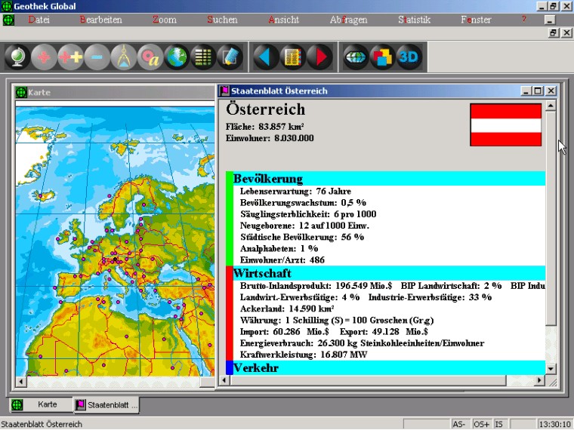The height and width of the screenshot is (430, 574).
Task: Open the 3D view toolbar icon
Action: point(408,57)
